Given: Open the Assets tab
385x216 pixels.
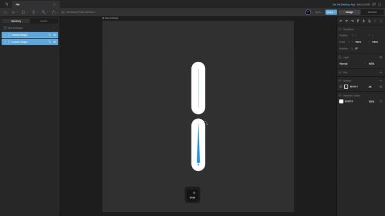Looking at the screenshot, I should [x=44, y=22].
